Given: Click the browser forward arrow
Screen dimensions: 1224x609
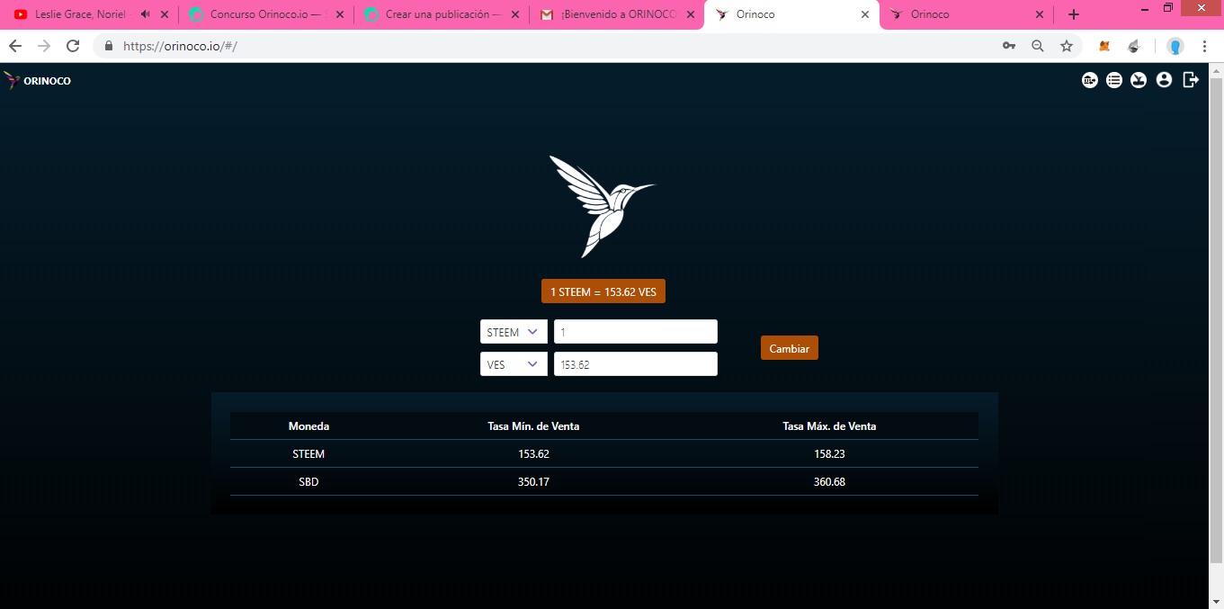Looking at the screenshot, I should click(x=44, y=46).
